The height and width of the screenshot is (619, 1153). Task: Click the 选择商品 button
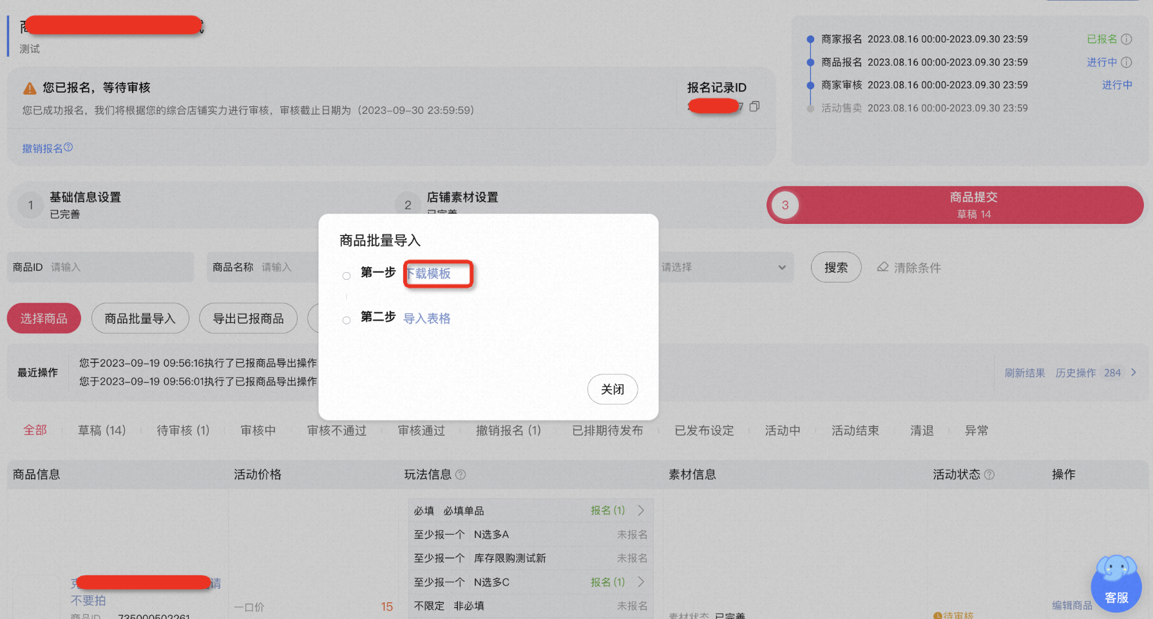44,319
